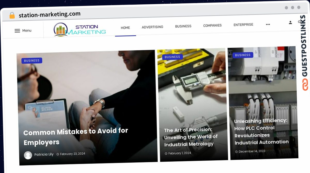Open the COMPANIES navigation link
The height and width of the screenshot is (173, 310).
pos(212,25)
